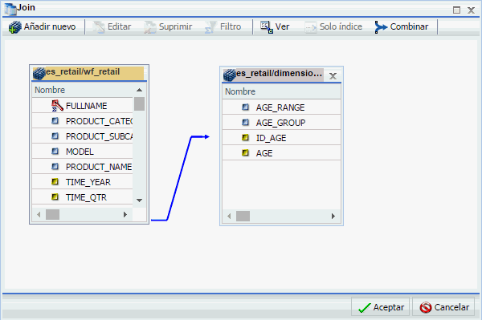Select the AGE field row
Viewport: 482px width, 320px height.
[x=282, y=153]
